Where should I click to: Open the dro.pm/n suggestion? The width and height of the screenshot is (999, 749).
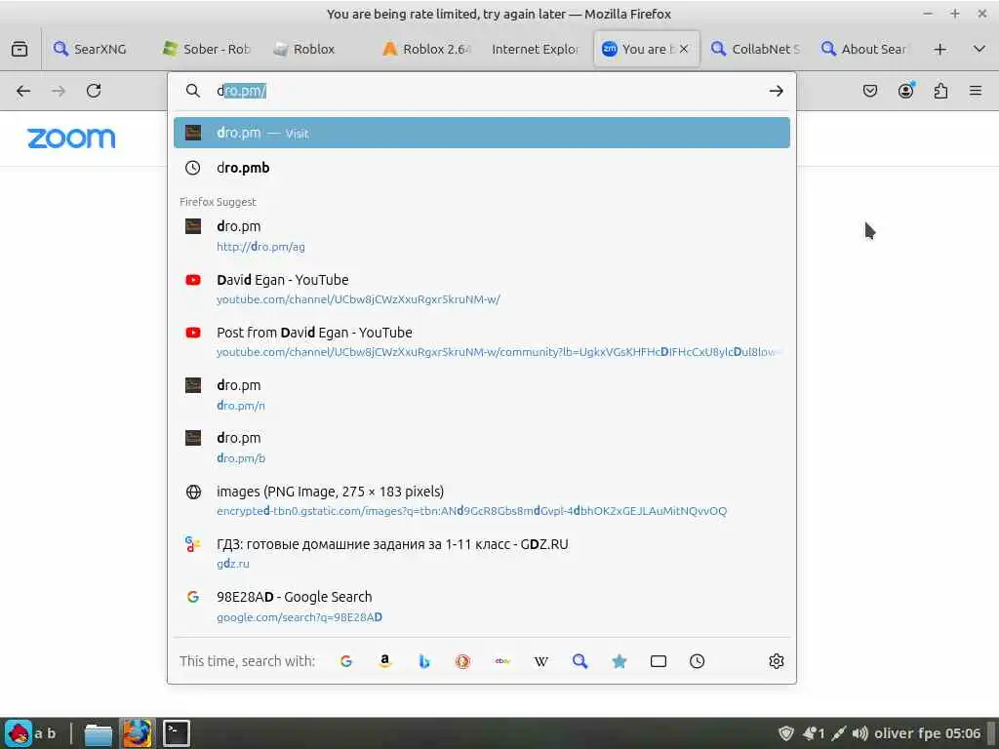pos(482,394)
